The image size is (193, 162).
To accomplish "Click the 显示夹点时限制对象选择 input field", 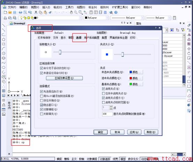I will coord(107,114).
